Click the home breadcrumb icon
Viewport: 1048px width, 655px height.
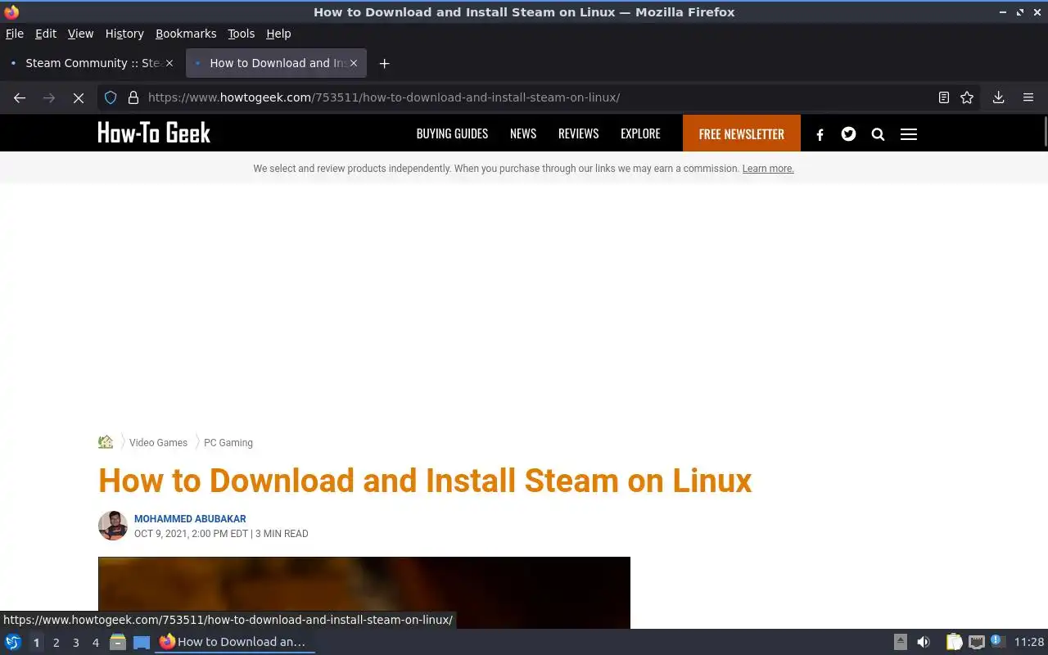point(106,442)
